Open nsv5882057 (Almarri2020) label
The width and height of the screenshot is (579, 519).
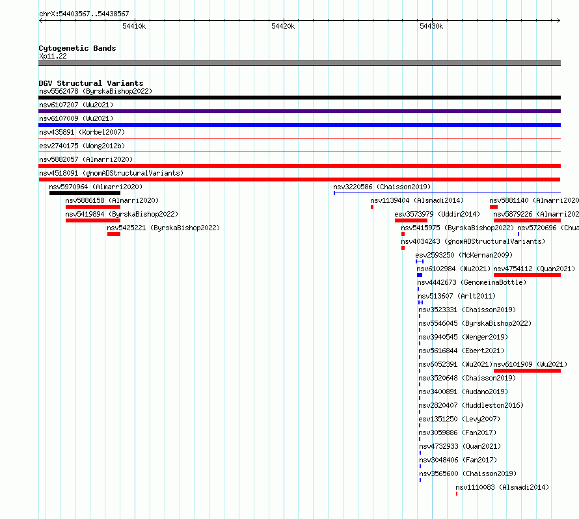coord(86,159)
